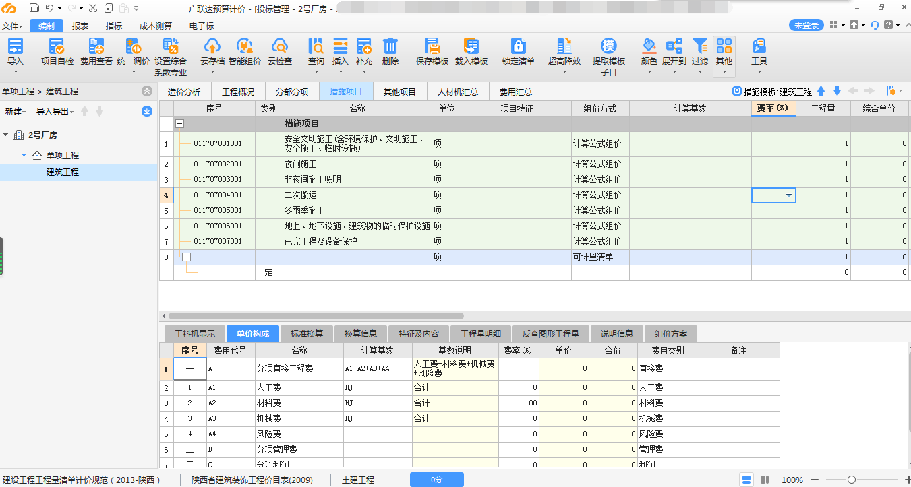This screenshot has width=911, height=487.
Task: Click the 过滤 filter funnel icon
Action: pyautogui.click(x=700, y=46)
